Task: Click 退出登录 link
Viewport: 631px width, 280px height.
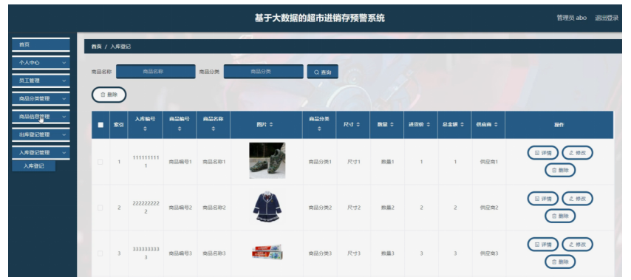Action: coord(607,18)
